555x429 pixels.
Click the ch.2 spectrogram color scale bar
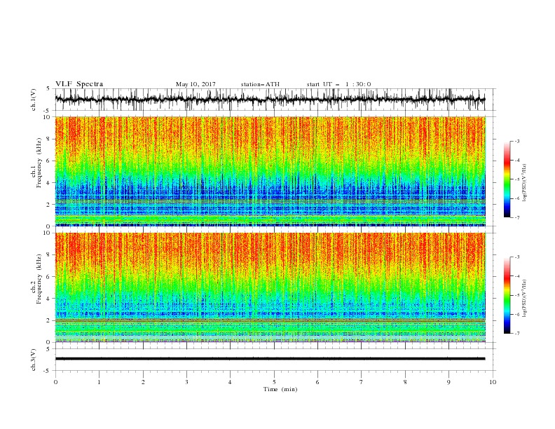click(507, 295)
